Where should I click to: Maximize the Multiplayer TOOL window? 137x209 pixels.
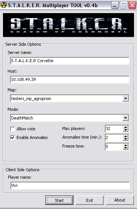(x=124, y=5)
